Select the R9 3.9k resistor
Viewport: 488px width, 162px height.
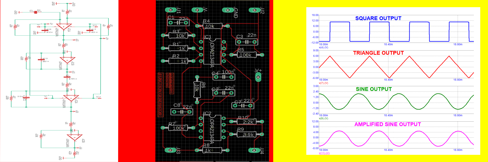247,134
